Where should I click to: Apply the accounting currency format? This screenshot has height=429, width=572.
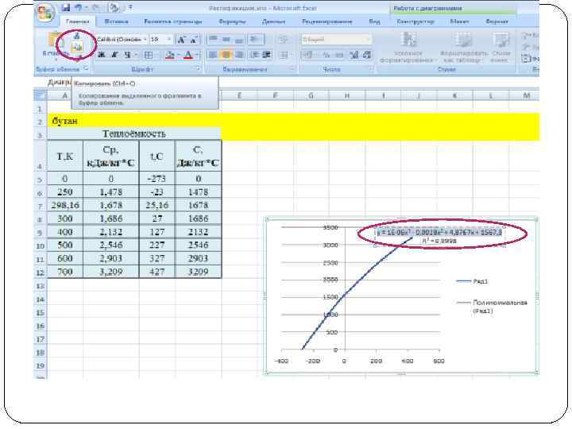(308, 55)
